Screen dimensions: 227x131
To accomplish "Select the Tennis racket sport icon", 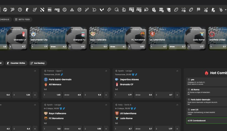I will tap(12, 10).
